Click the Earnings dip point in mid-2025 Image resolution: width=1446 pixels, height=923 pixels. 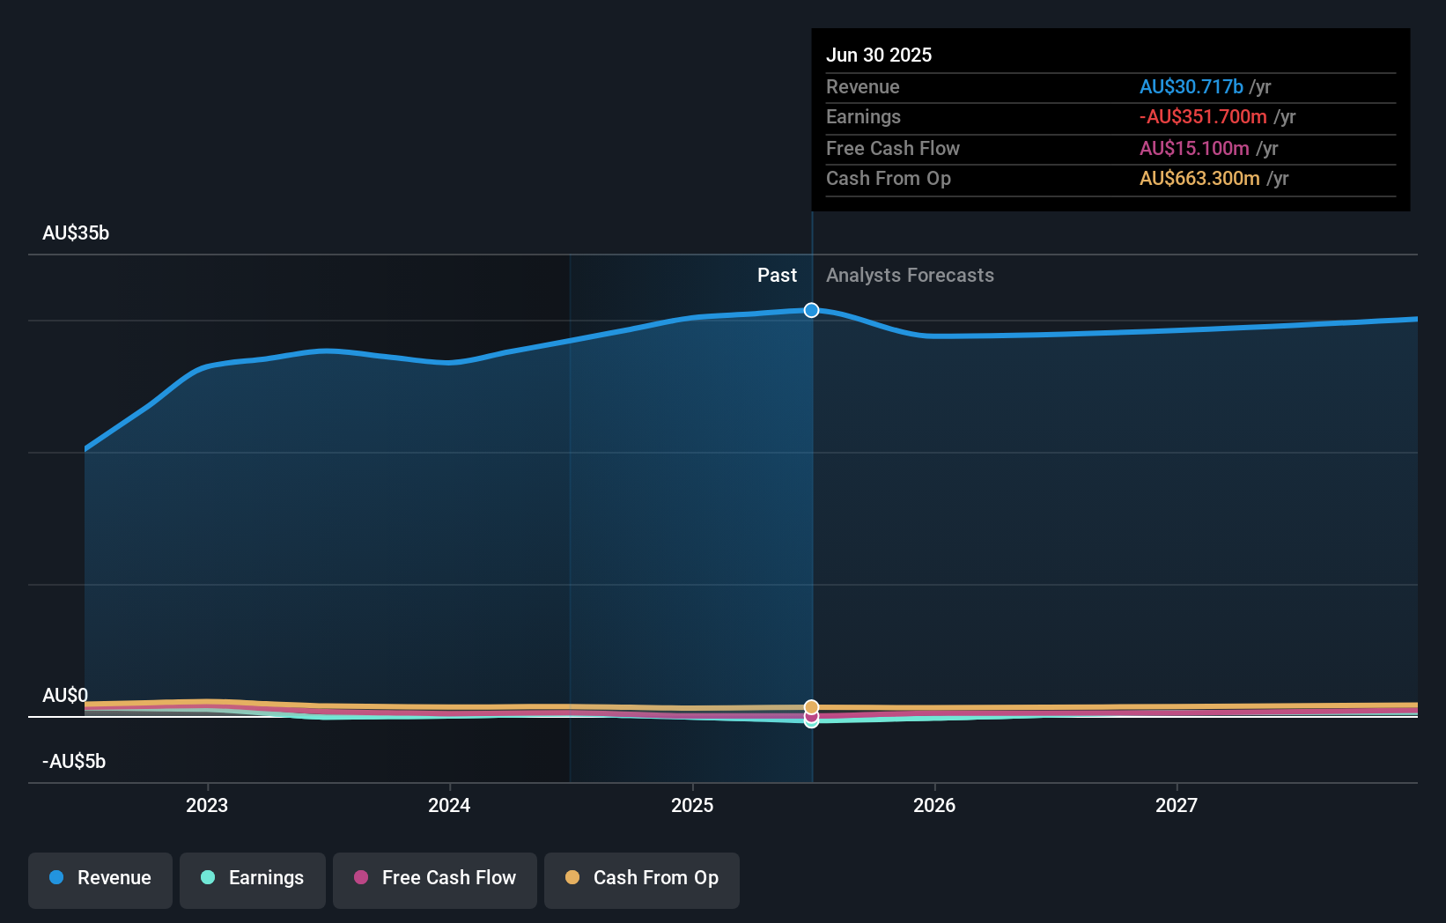tap(811, 723)
